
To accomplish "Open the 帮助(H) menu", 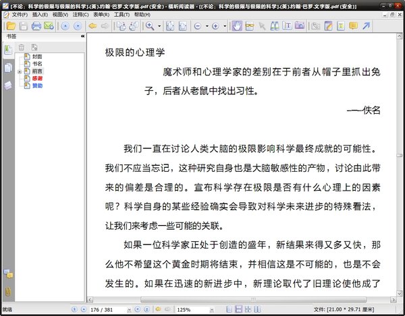I will [x=142, y=15].
